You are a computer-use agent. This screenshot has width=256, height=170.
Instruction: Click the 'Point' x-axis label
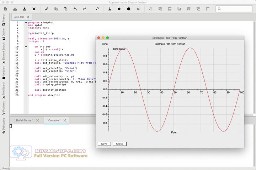(174, 132)
